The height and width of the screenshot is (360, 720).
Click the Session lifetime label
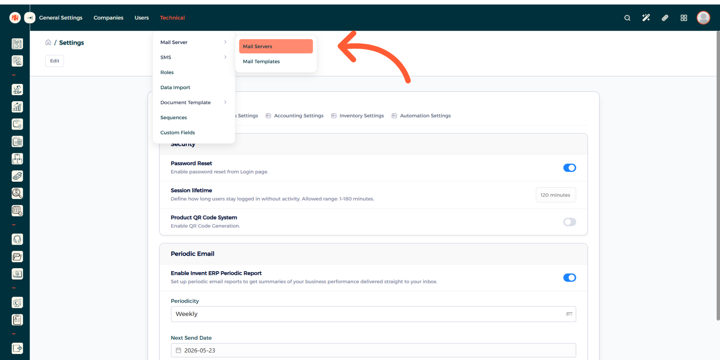pos(191,190)
